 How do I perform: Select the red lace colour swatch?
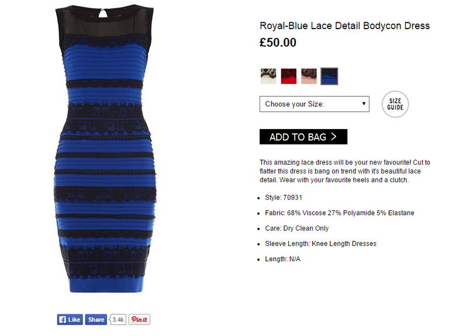(288, 76)
